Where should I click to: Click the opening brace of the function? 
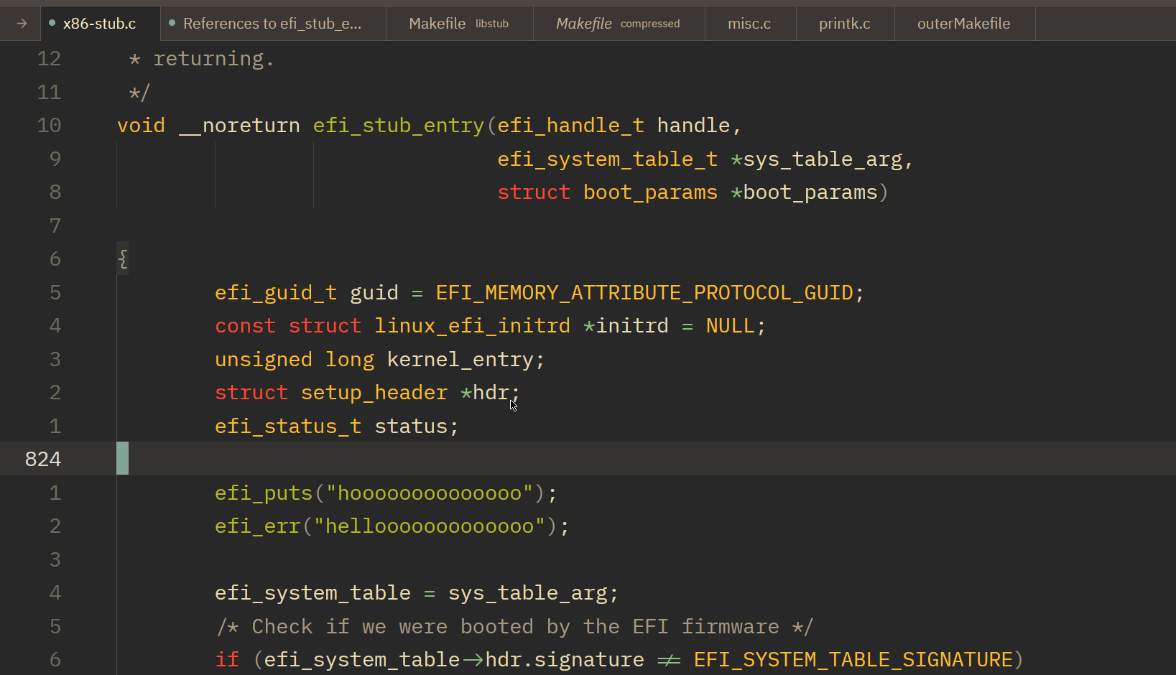tap(123, 259)
